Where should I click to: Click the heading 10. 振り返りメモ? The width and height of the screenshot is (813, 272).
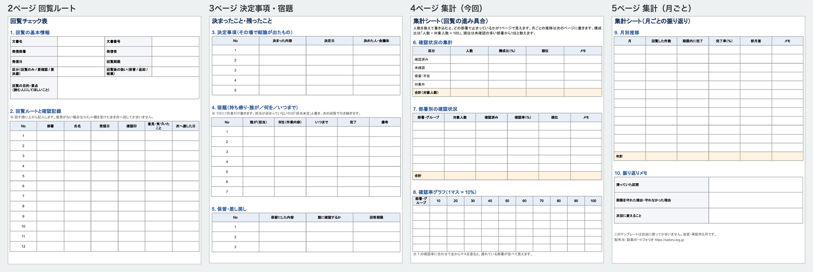pos(631,173)
